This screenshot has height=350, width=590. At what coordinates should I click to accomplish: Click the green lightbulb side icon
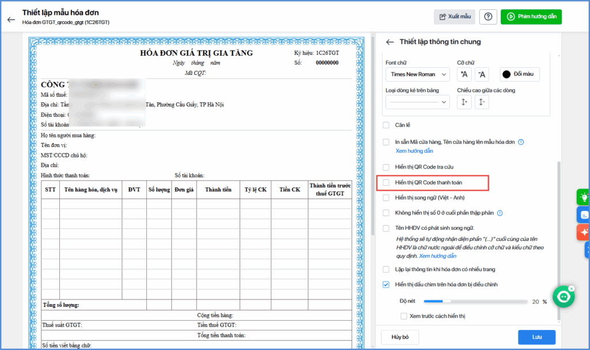coord(584,197)
